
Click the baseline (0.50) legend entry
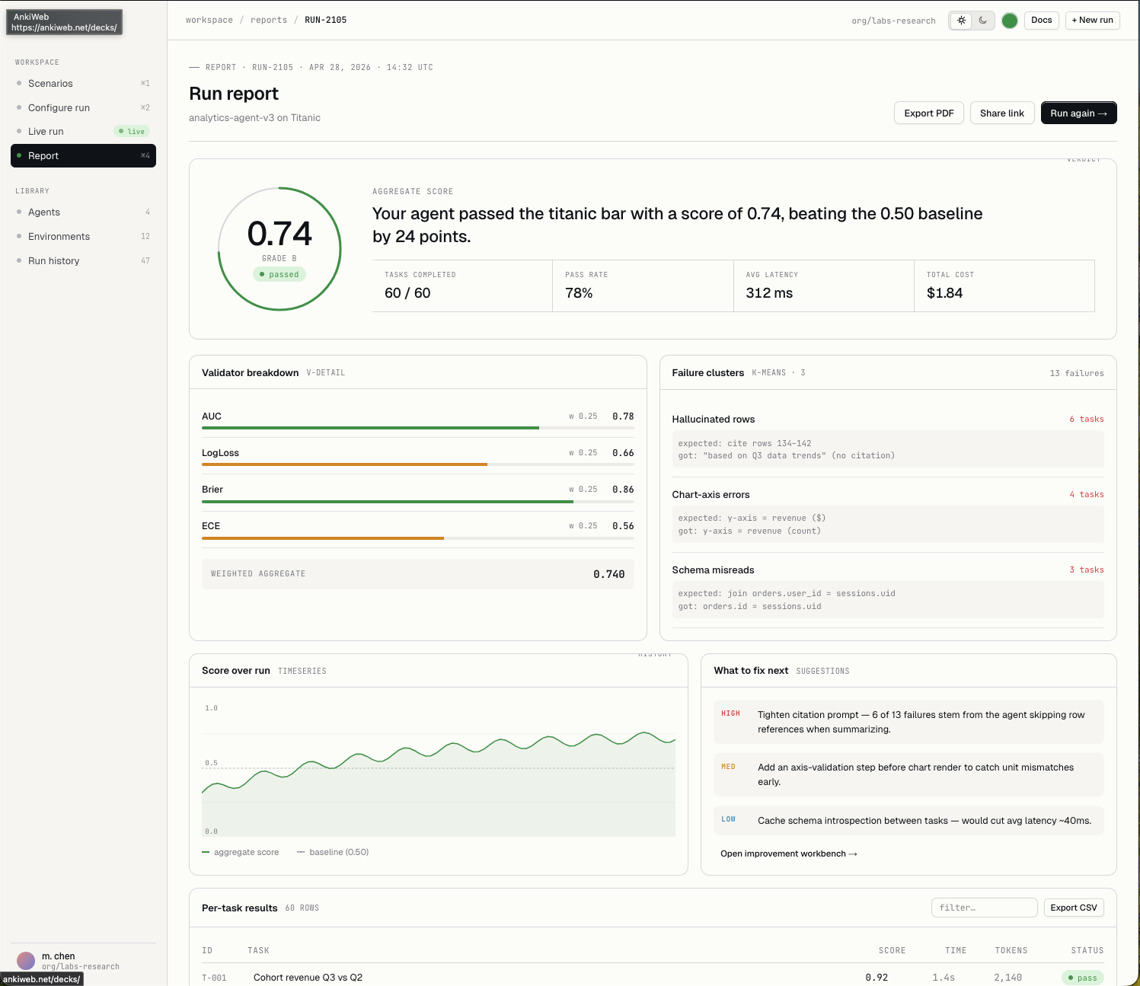[x=333, y=852]
